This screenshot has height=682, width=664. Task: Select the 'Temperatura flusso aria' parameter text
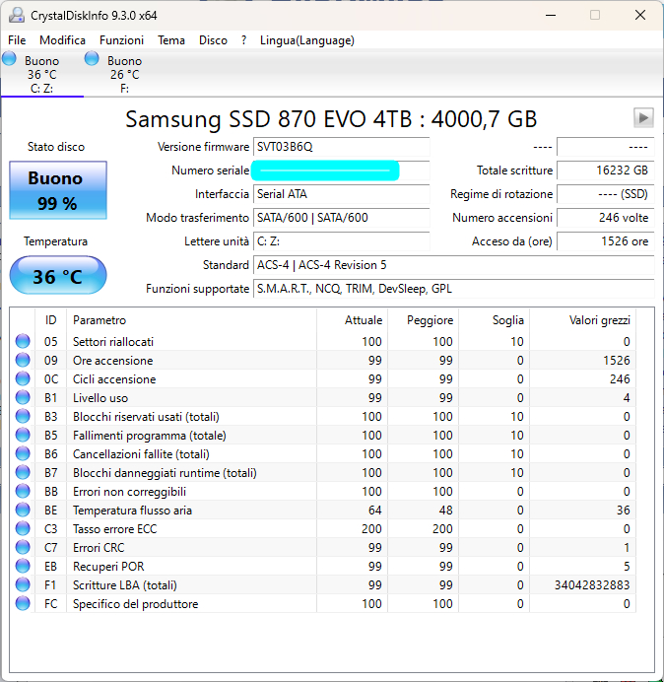132,511
